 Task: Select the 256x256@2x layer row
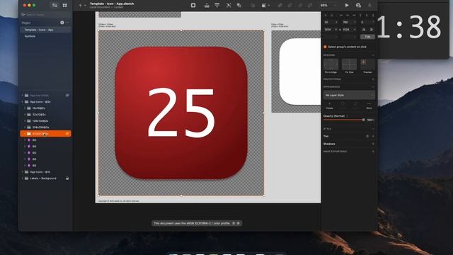click(x=45, y=127)
